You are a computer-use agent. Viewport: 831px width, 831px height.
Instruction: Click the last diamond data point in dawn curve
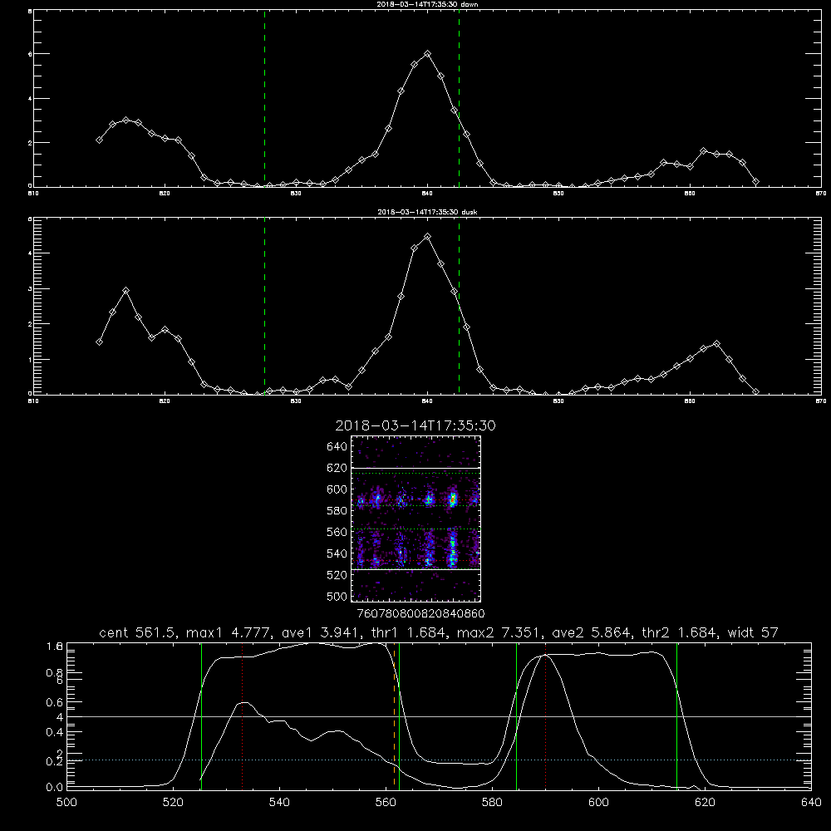pos(755,182)
